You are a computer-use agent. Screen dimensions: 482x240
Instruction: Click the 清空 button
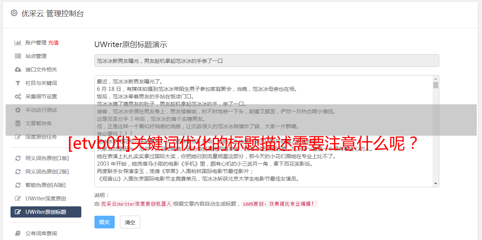(130, 222)
